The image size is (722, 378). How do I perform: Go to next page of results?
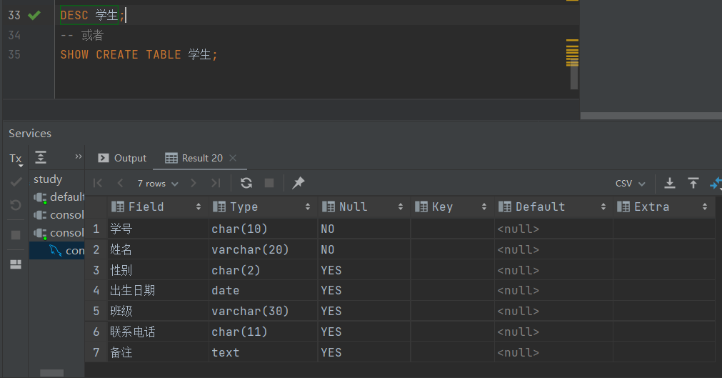click(194, 183)
